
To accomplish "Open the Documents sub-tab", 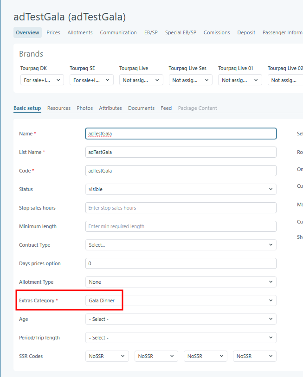I will [141, 108].
